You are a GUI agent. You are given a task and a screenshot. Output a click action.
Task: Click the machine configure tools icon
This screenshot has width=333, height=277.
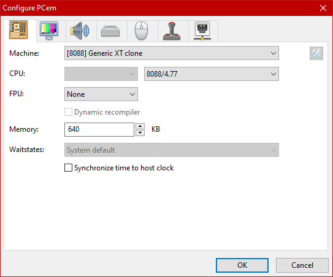coord(316,53)
